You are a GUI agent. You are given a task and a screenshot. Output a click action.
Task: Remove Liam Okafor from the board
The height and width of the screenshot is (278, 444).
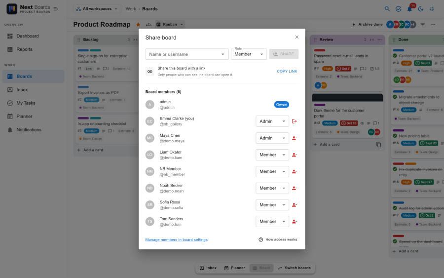pos(294,155)
